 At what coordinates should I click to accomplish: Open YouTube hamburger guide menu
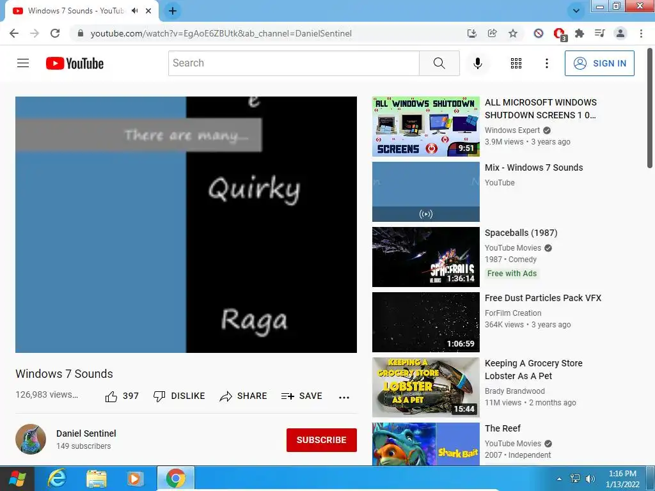23,63
